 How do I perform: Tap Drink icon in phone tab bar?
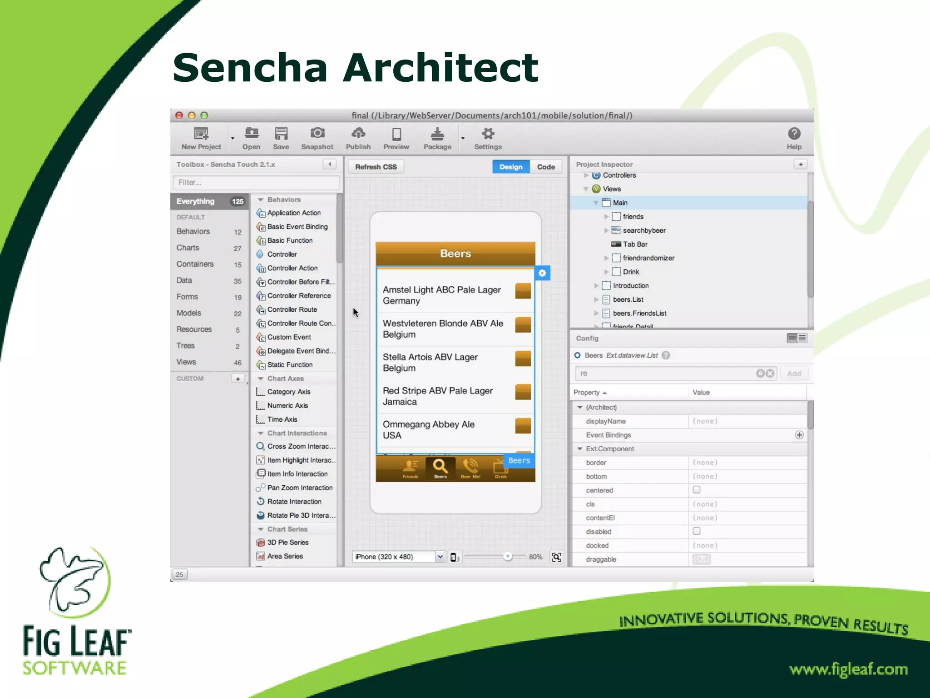coord(500,468)
